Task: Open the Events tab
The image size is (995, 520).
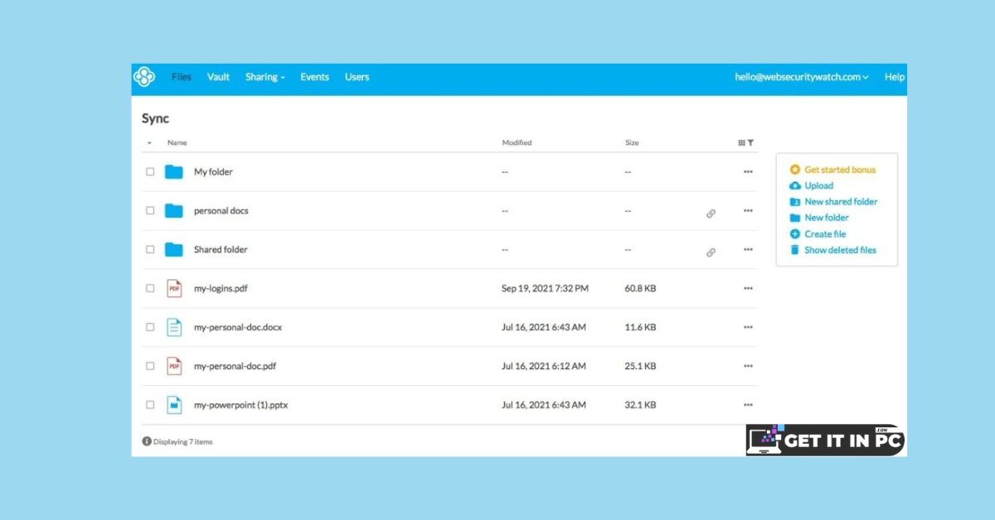Action: 314,77
